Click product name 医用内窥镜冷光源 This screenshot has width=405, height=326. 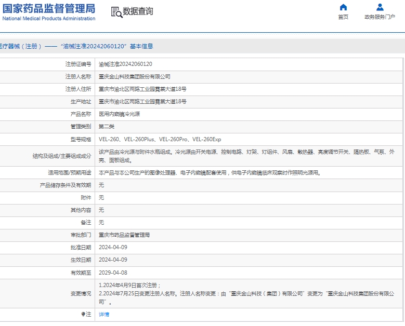119,114
